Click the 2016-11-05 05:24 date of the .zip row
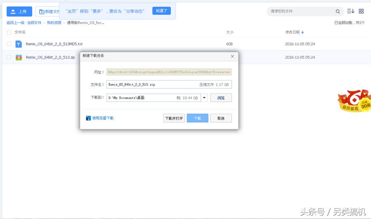Image resolution: width=371 pixels, height=219 pixels. click(x=300, y=57)
